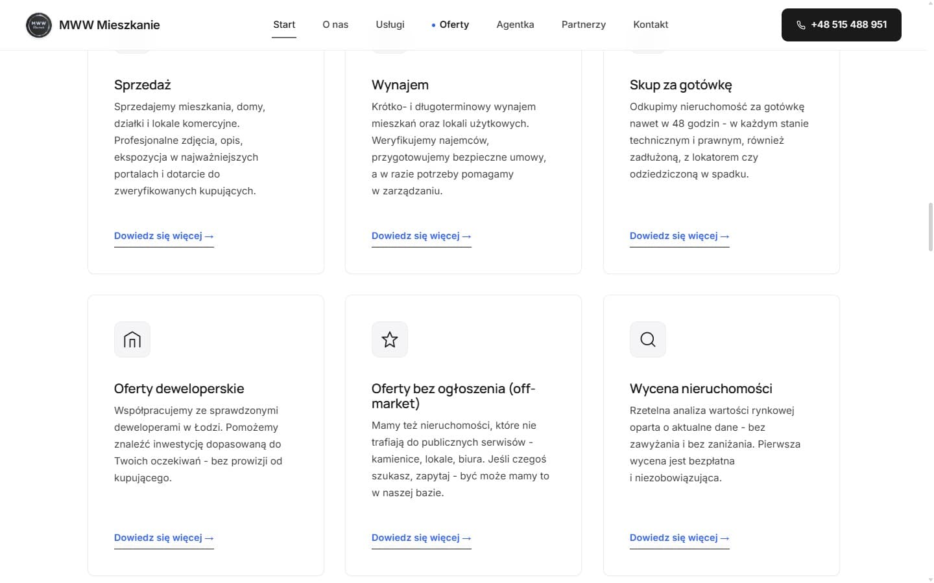Click the Skup za gotówkę description paragraph
The width and height of the screenshot is (934, 583).
719,141
